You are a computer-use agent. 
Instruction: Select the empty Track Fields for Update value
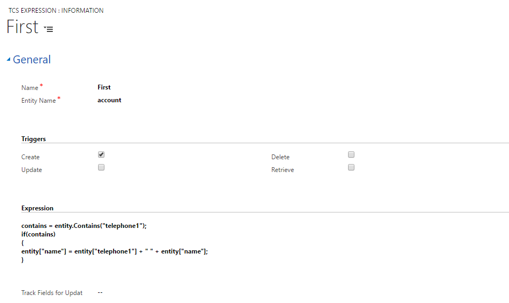[x=100, y=293]
